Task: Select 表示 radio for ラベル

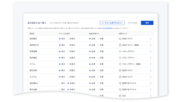Action: pos(60,64)
